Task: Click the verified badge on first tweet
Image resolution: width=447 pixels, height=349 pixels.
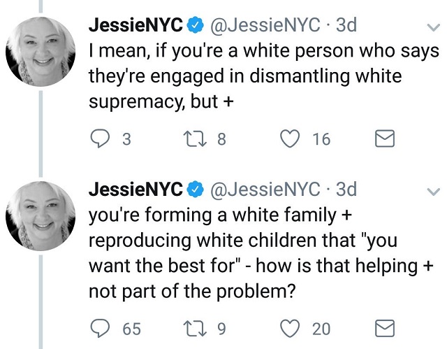Action: 195,25
